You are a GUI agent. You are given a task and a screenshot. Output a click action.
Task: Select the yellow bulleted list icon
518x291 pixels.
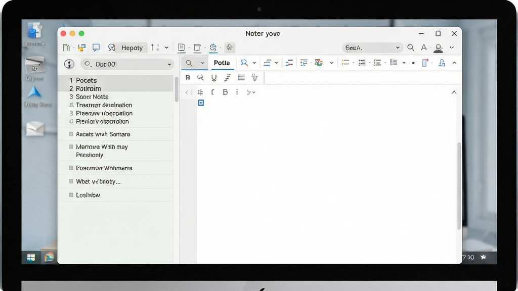tap(345, 63)
